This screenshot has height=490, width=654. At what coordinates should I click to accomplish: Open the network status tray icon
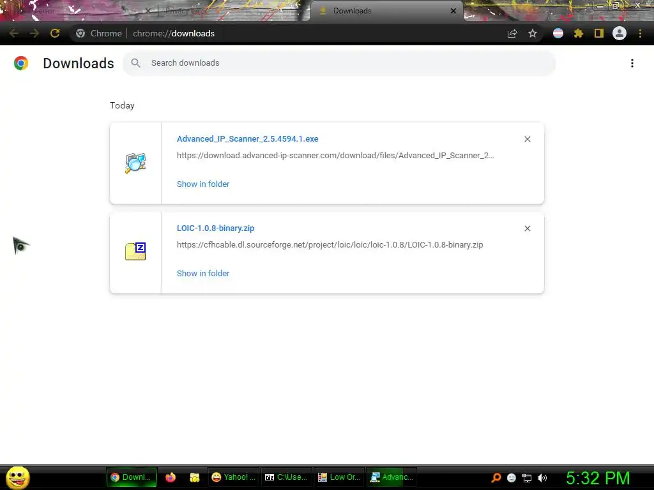tap(527, 478)
